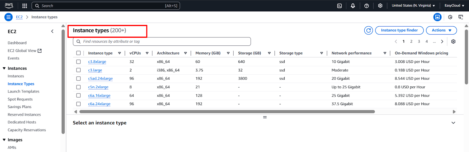Open Launch Templates in sidebar
The height and width of the screenshot is (152, 469).
(23, 91)
